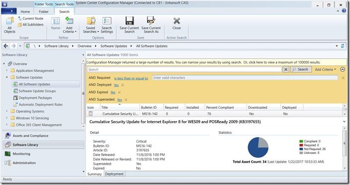This screenshot has height=185, width=350.
Task: Select Cumulative Security Update row title
Action: (120, 114)
